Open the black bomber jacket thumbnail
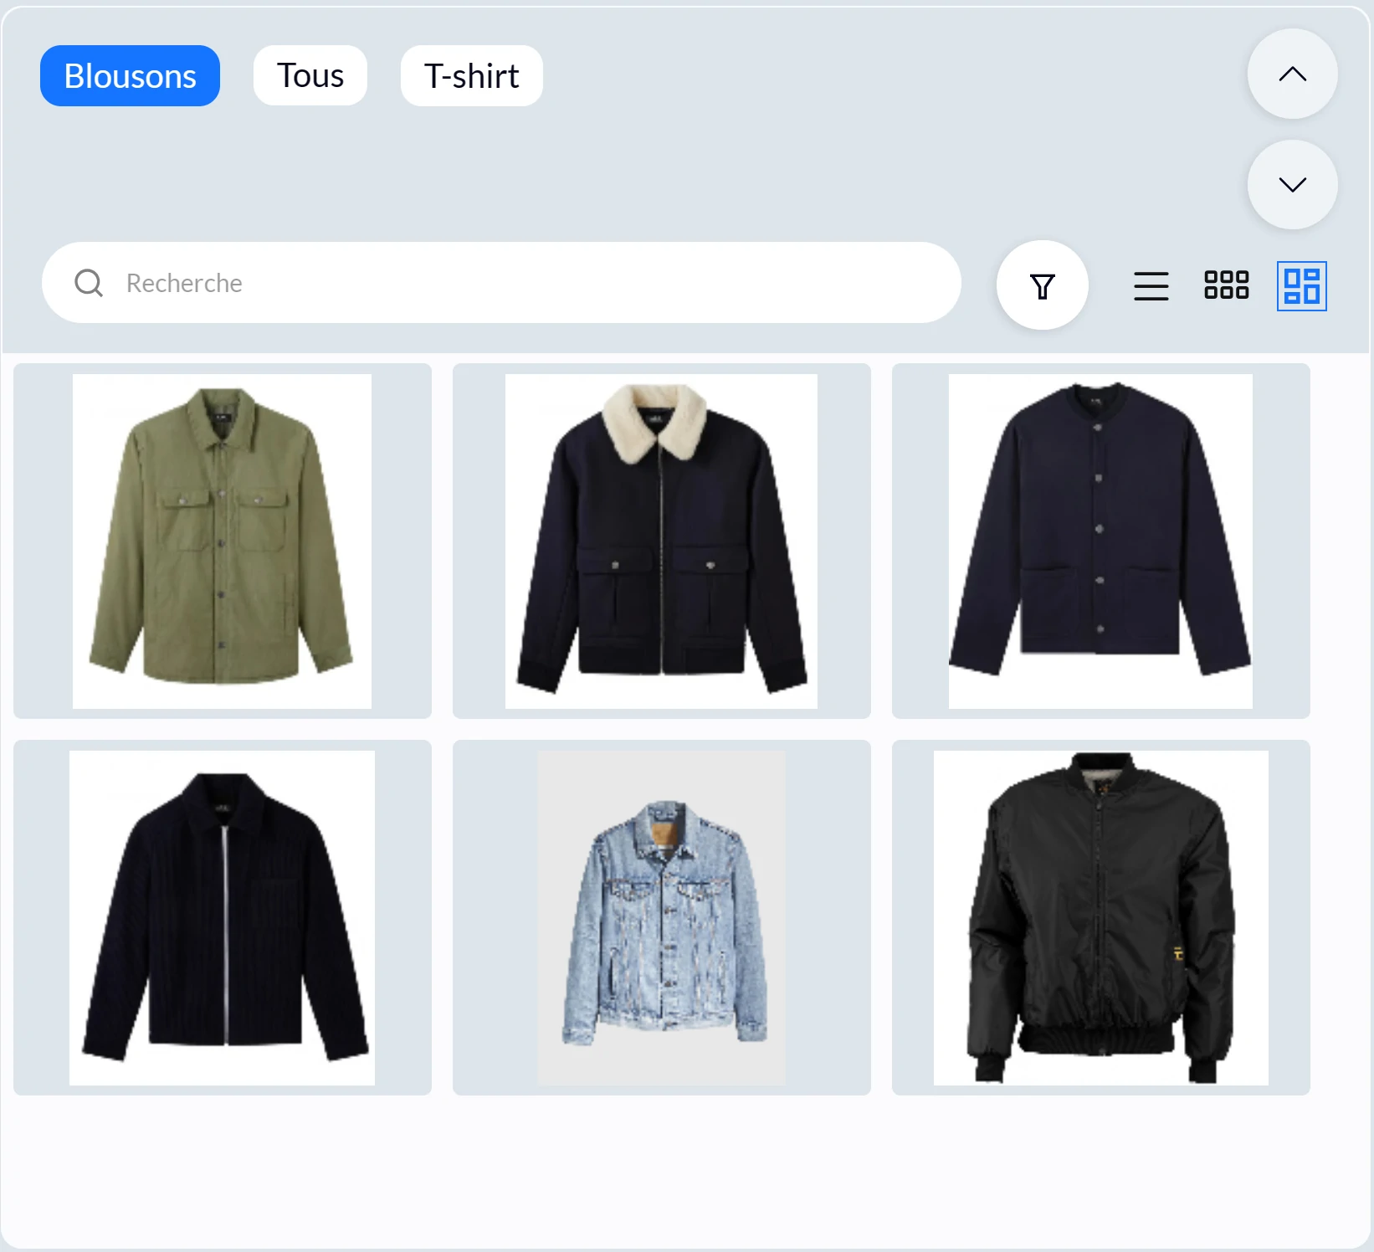Screen dimensions: 1374x1252 click(x=1101, y=917)
